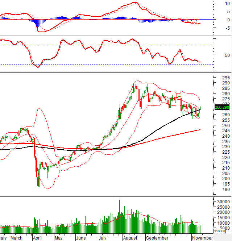Select the April label on time axis

click(x=37, y=238)
